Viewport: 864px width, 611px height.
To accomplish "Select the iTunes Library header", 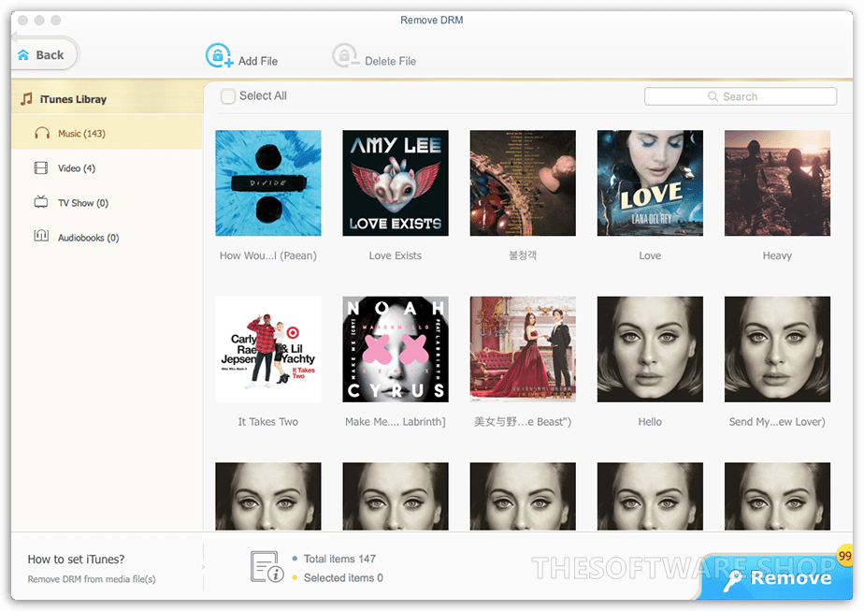I will [x=107, y=99].
